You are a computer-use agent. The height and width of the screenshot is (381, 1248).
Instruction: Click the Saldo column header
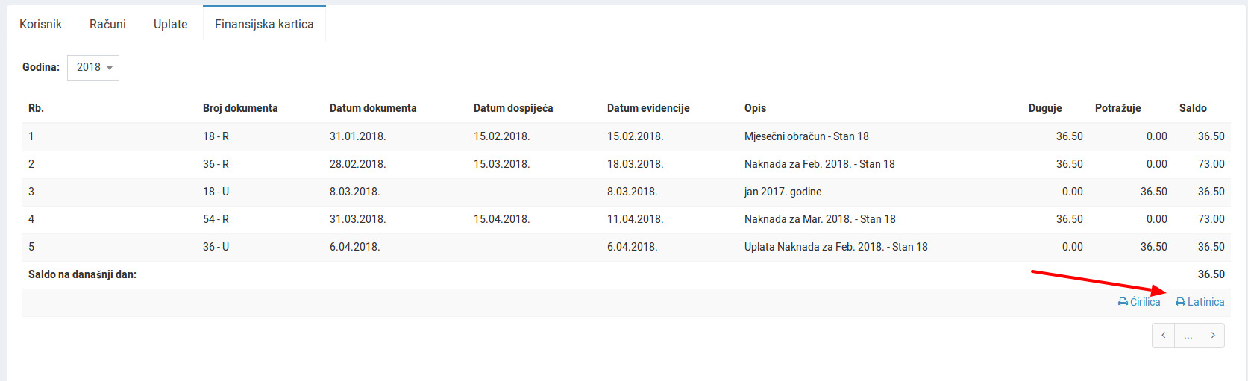click(1193, 108)
